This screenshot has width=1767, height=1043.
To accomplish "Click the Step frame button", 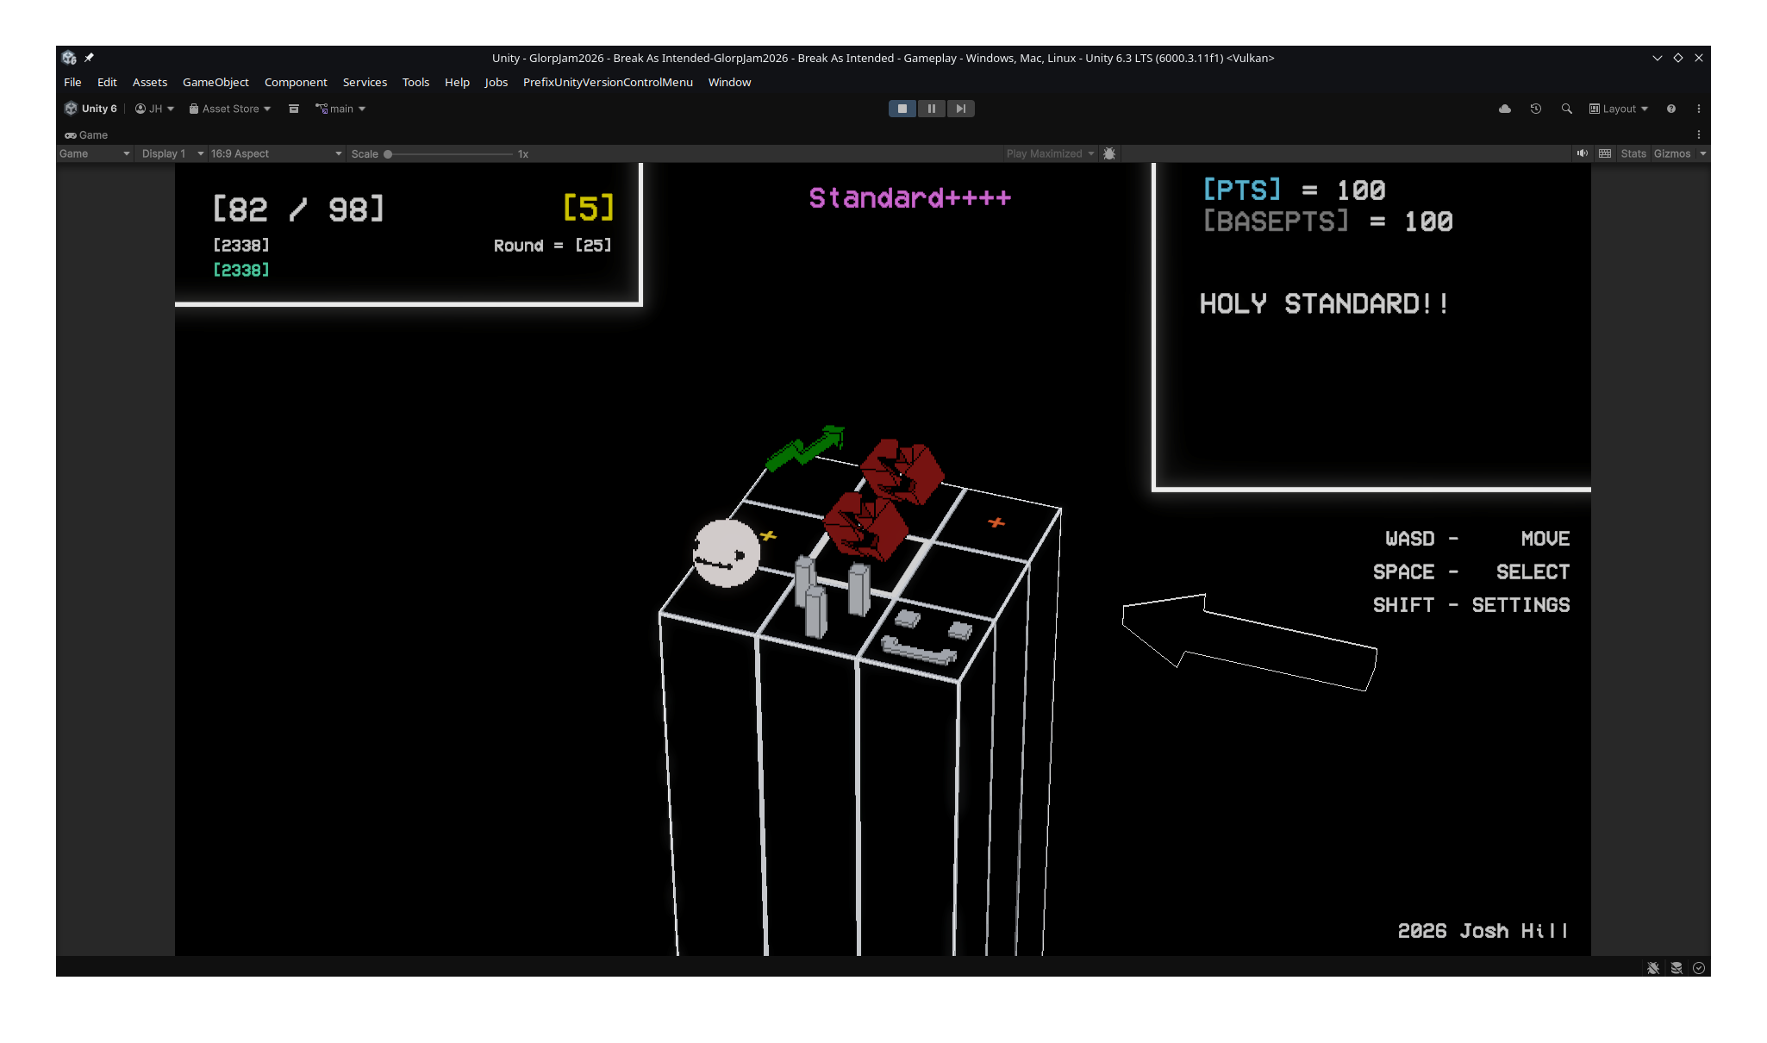I will (960, 109).
